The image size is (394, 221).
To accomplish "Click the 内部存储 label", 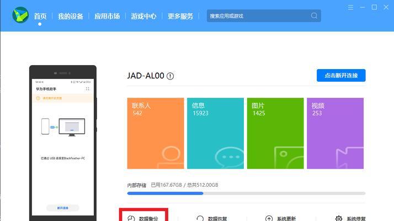I will pos(137,185).
